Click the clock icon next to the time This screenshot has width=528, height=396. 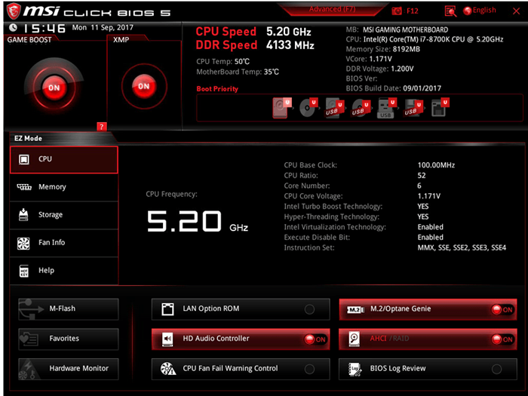(13, 27)
